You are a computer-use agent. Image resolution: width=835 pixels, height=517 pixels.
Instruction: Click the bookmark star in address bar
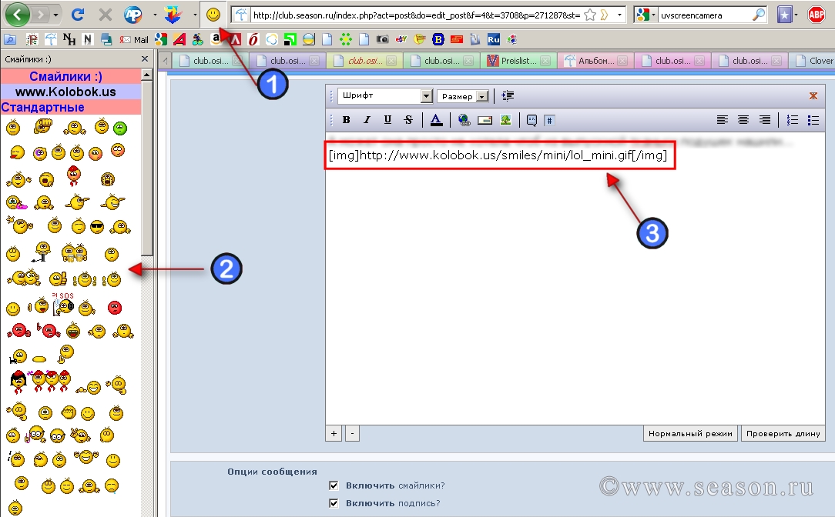(589, 15)
